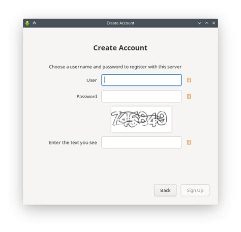Viewport: 241px width, 232px height.
Task: Click the 'Enter the text you see' label
Action: tap(73, 142)
